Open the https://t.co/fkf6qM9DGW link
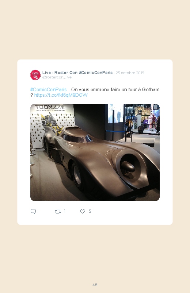 pyautogui.click(x=61, y=95)
